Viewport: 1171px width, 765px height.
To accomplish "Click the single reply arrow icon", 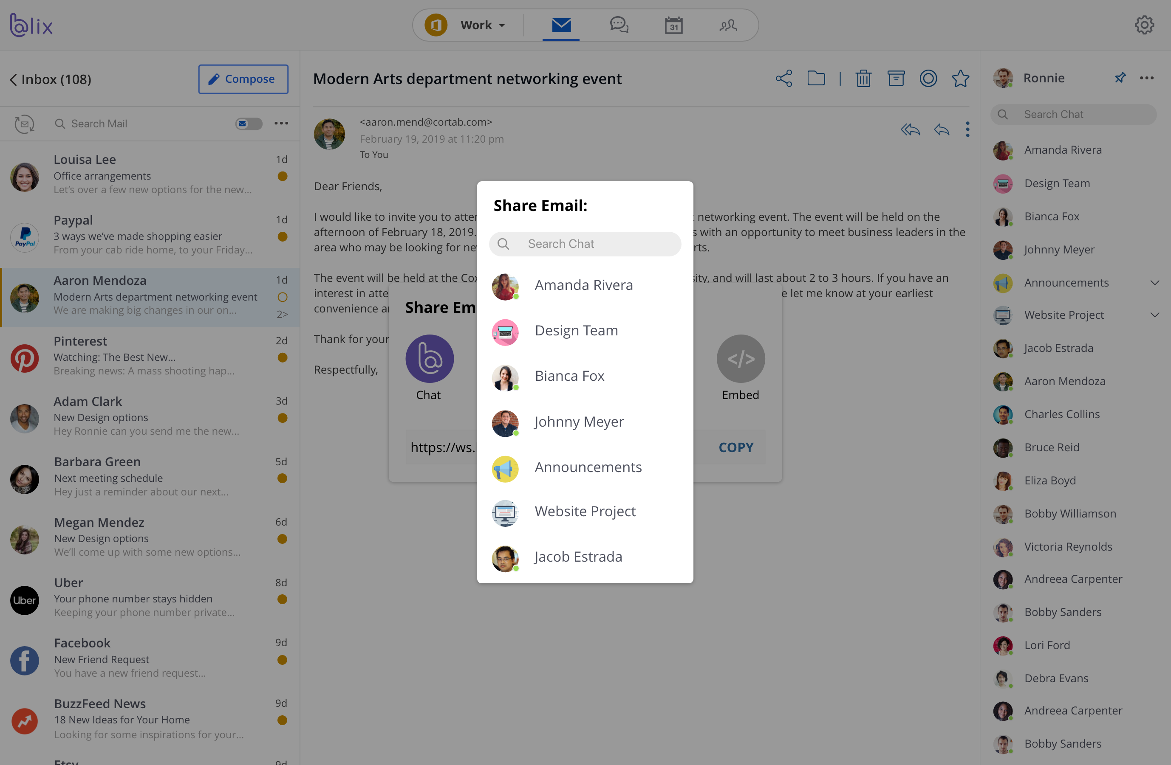I will pos(941,129).
